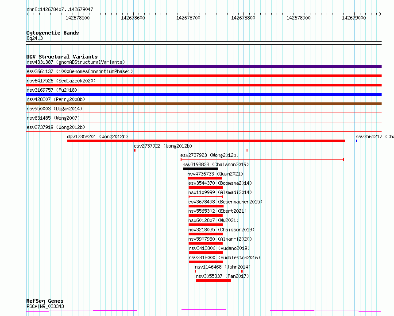394x316 pixels.
Task: Click the Cytogenetic Bands track title
Action: coord(53,33)
